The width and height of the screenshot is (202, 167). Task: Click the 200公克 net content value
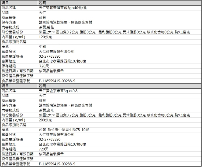pyautogui.click(x=45, y=120)
